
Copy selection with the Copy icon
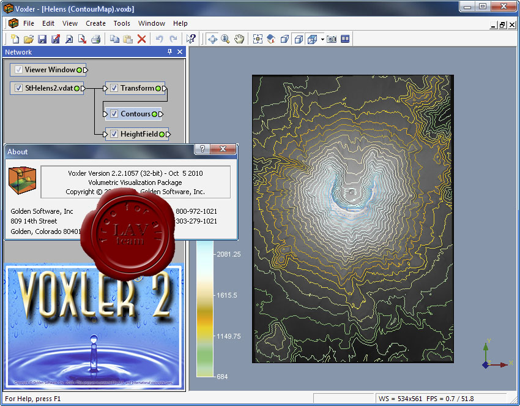(114, 39)
